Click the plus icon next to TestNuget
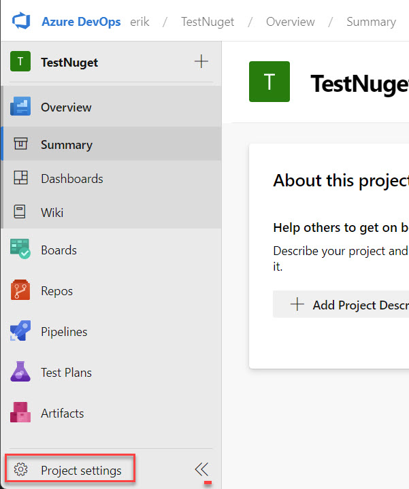 tap(201, 61)
